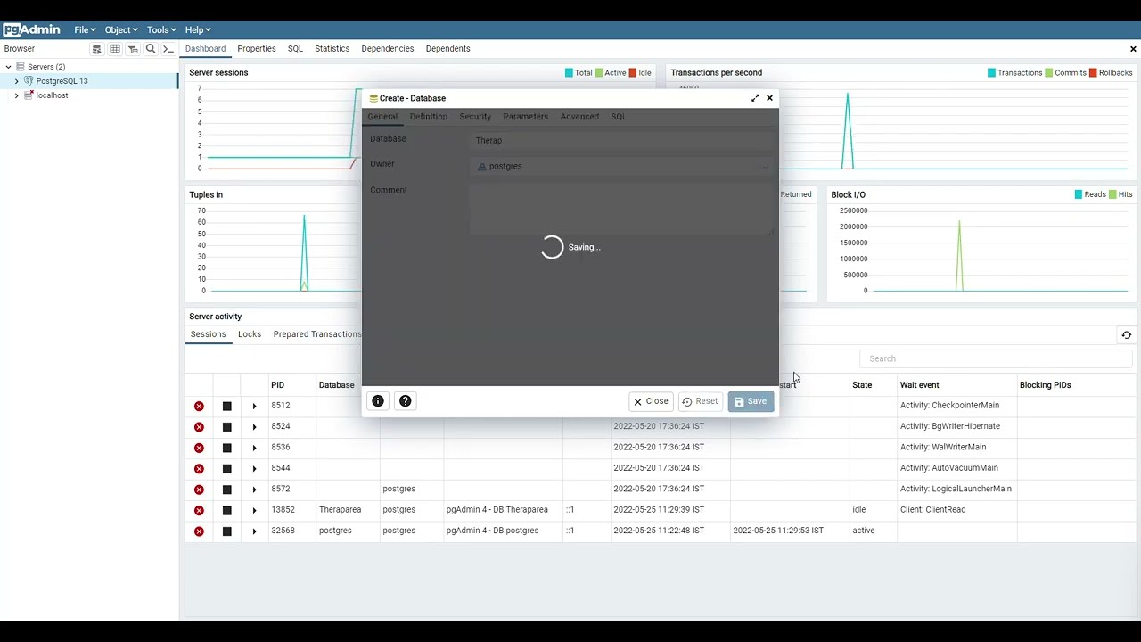
Task: Open the Tools menu
Action: 161,29
